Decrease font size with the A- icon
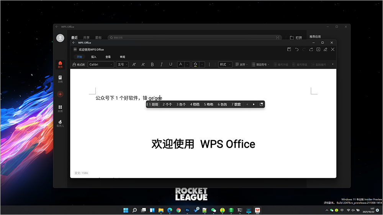The width and height of the screenshot is (383, 215). click(143, 65)
